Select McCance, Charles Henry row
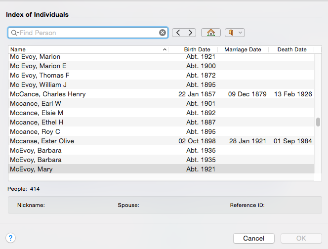 48,94
